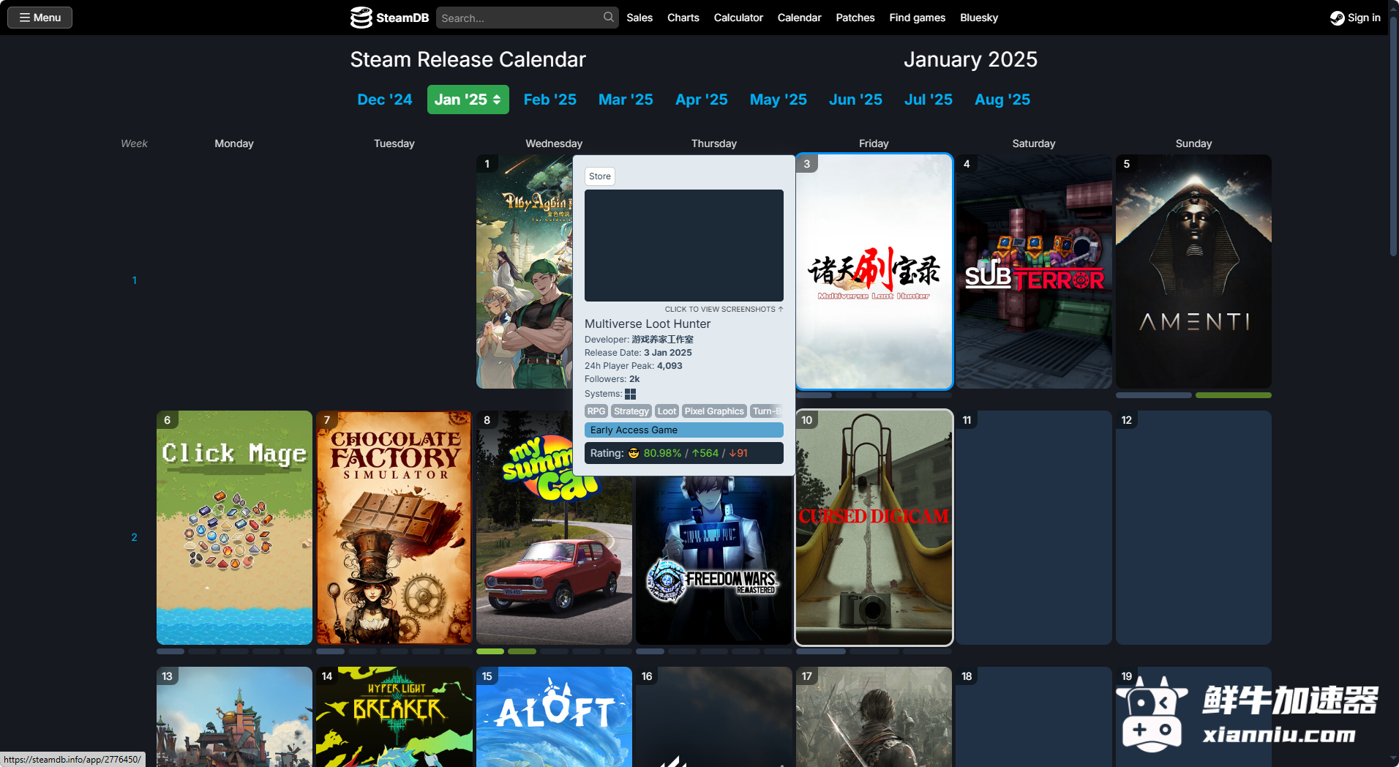The image size is (1399, 767).
Task: Open Click Mage game cover
Action: tap(234, 528)
